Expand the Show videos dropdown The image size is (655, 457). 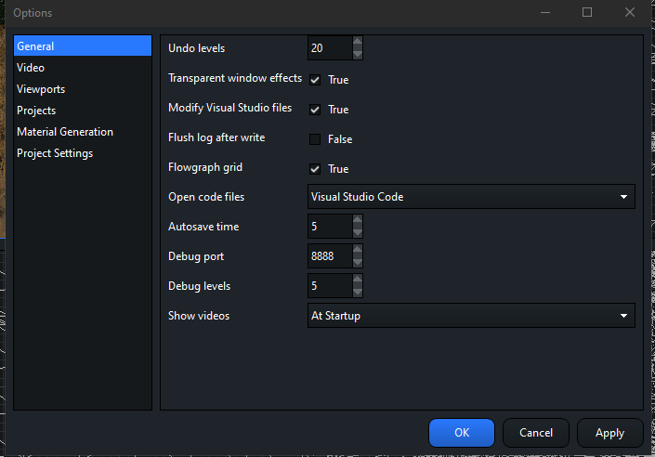[x=471, y=316]
